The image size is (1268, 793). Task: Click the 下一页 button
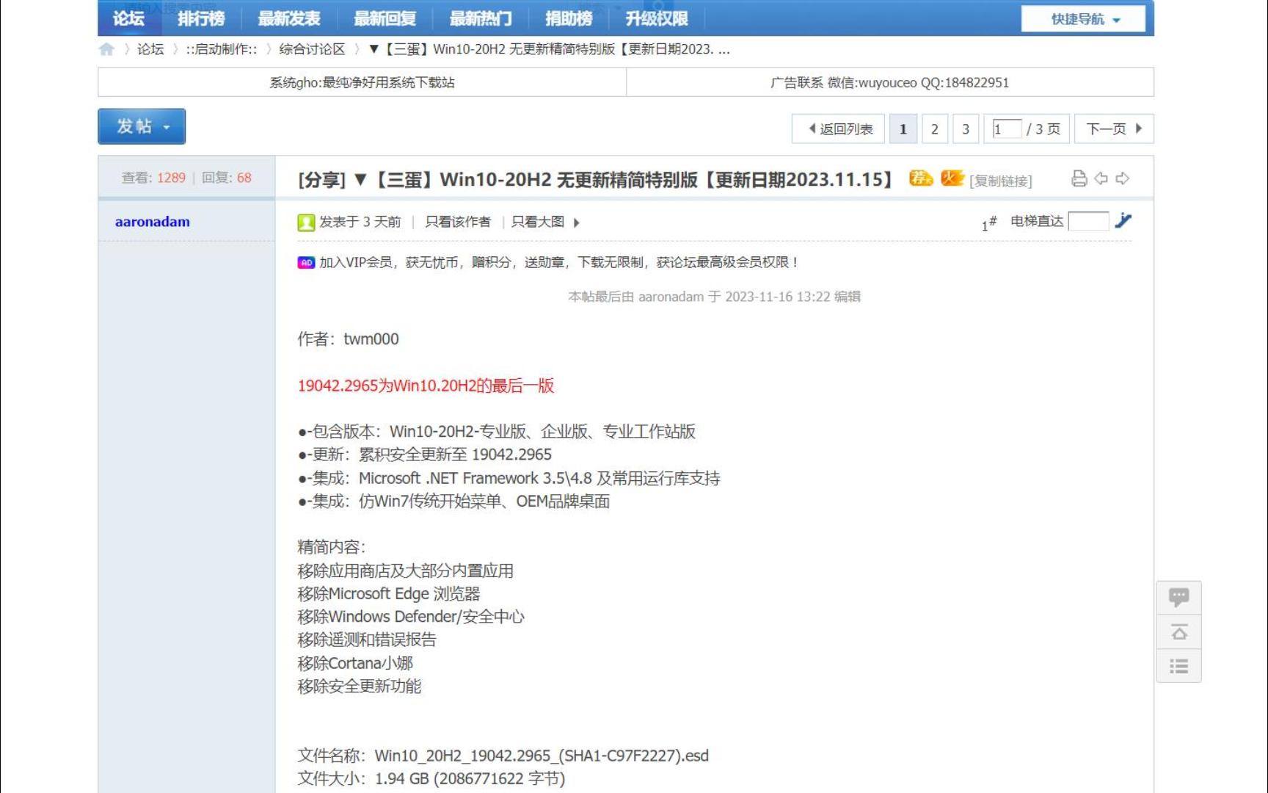(1114, 128)
